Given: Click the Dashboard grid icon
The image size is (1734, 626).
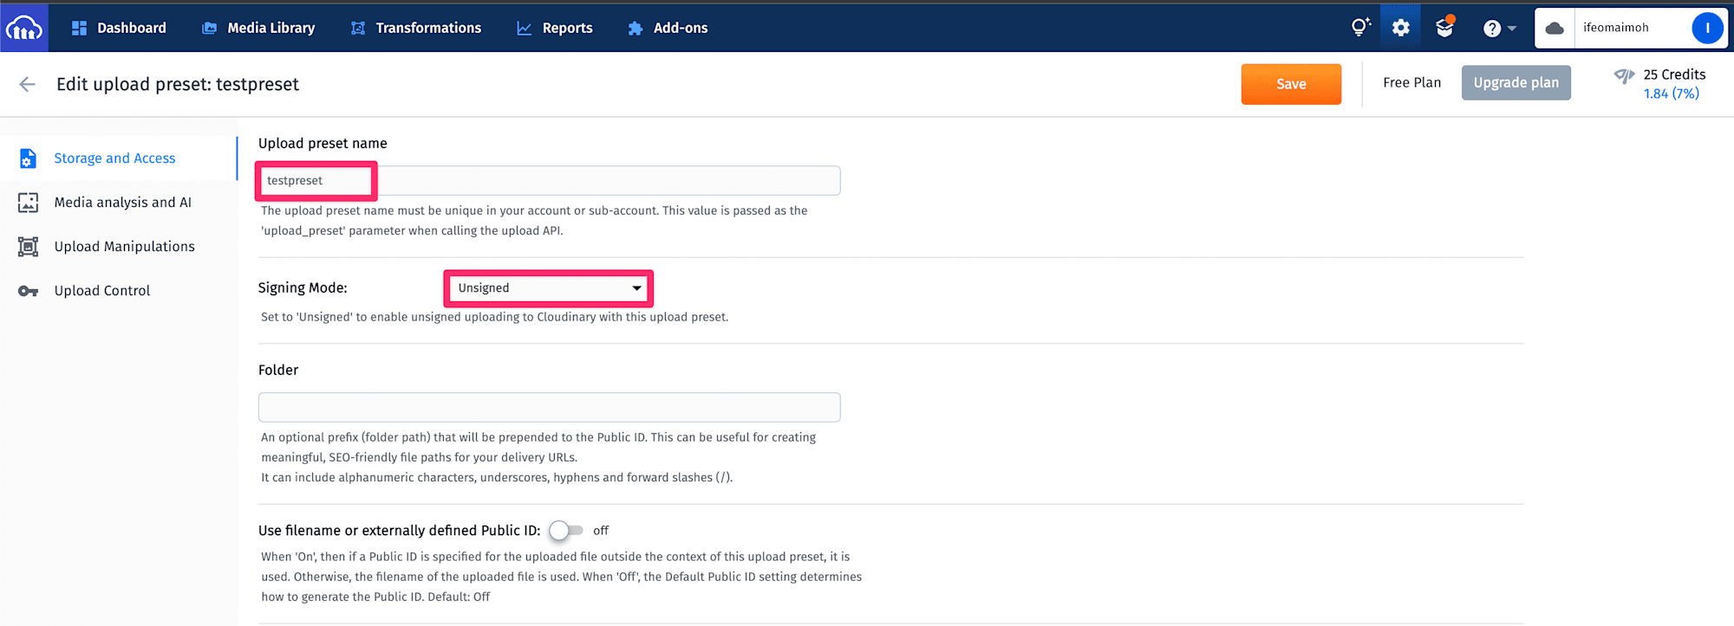Looking at the screenshot, I should [x=79, y=28].
